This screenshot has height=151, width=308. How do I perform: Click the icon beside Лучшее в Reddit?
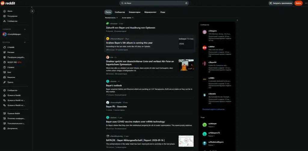tap(5, 95)
